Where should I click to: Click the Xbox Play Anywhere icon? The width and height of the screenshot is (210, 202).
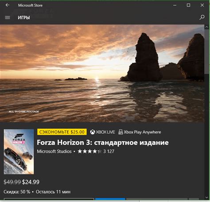[121, 132]
